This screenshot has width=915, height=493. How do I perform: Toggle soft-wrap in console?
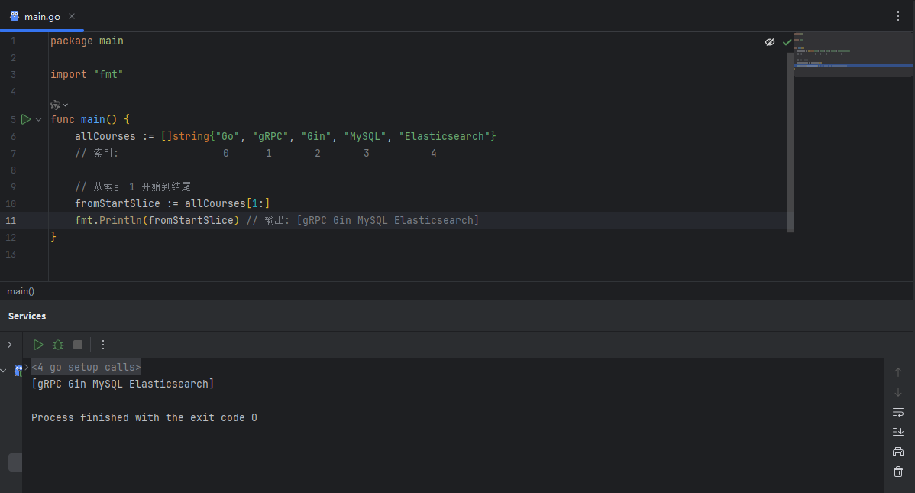(x=898, y=413)
